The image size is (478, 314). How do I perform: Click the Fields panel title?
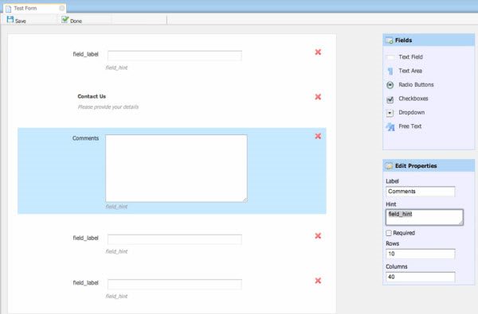click(403, 41)
